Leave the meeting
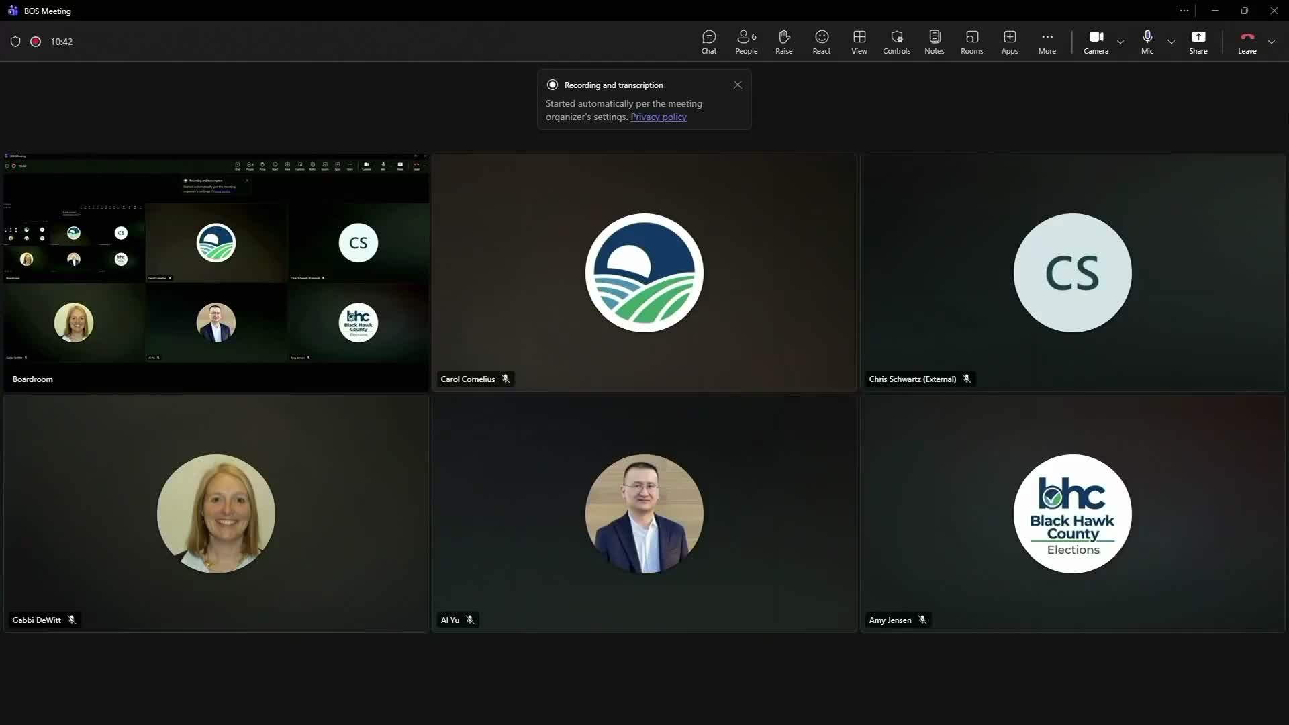Viewport: 1289px width, 725px height. coord(1247,42)
